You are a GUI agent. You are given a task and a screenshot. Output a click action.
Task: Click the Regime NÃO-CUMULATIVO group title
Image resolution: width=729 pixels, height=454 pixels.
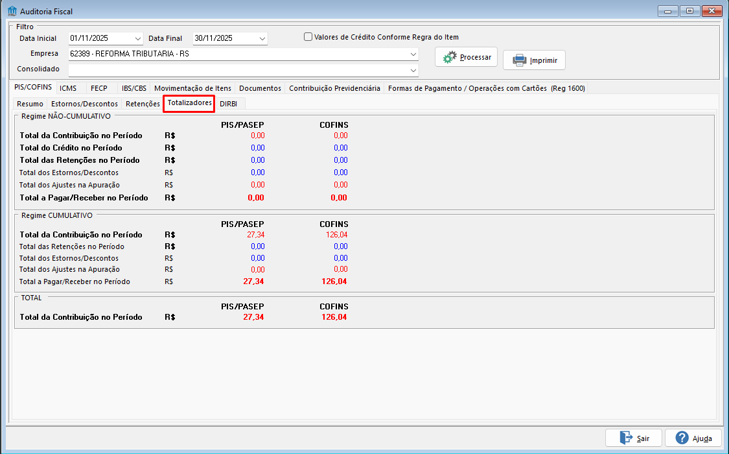(66, 116)
